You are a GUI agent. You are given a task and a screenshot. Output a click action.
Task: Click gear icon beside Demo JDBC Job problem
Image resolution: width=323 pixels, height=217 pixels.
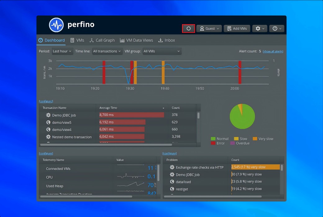pos(172,175)
